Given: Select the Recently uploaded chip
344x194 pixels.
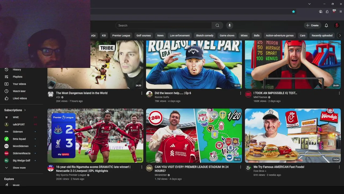Looking at the screenshot, I should point(322,36).
